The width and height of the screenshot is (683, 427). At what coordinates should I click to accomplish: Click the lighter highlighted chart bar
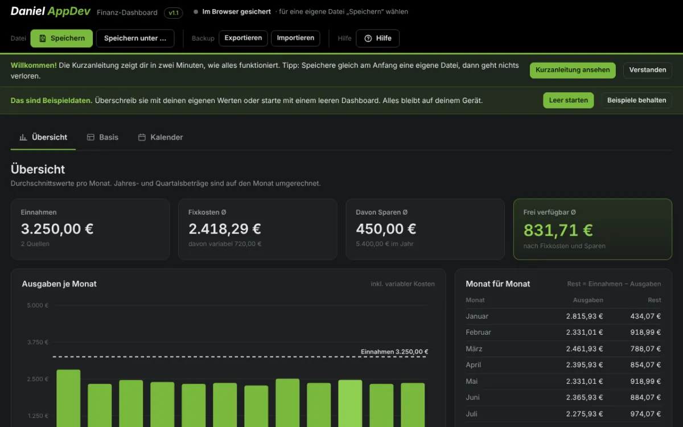pyautogui.click(x=350, y=403)
